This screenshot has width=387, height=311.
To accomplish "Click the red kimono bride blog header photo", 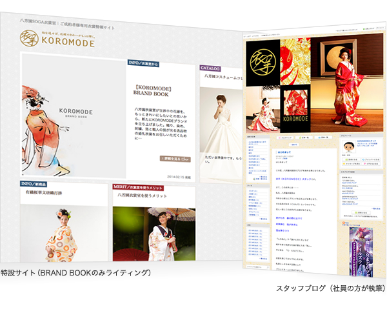I will (347, 83).
